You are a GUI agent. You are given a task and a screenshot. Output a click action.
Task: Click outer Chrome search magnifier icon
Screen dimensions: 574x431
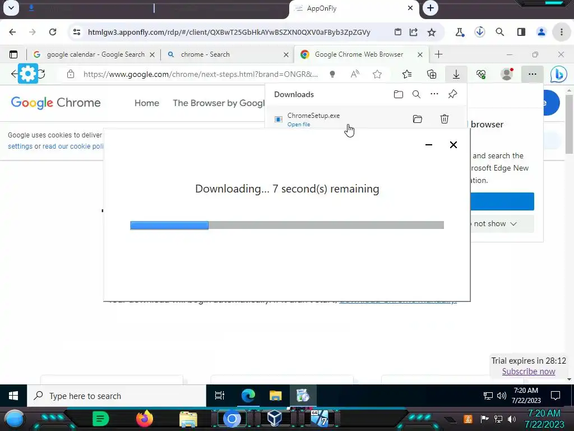coord(499,32)
